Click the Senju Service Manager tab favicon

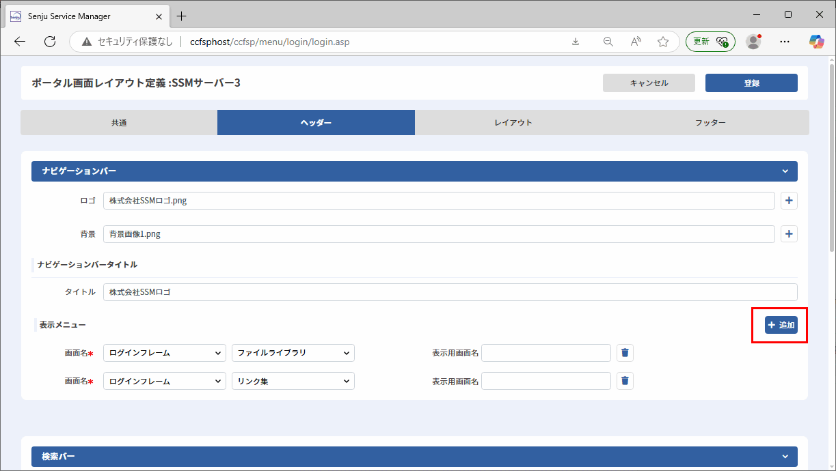(x=16, y=16)
